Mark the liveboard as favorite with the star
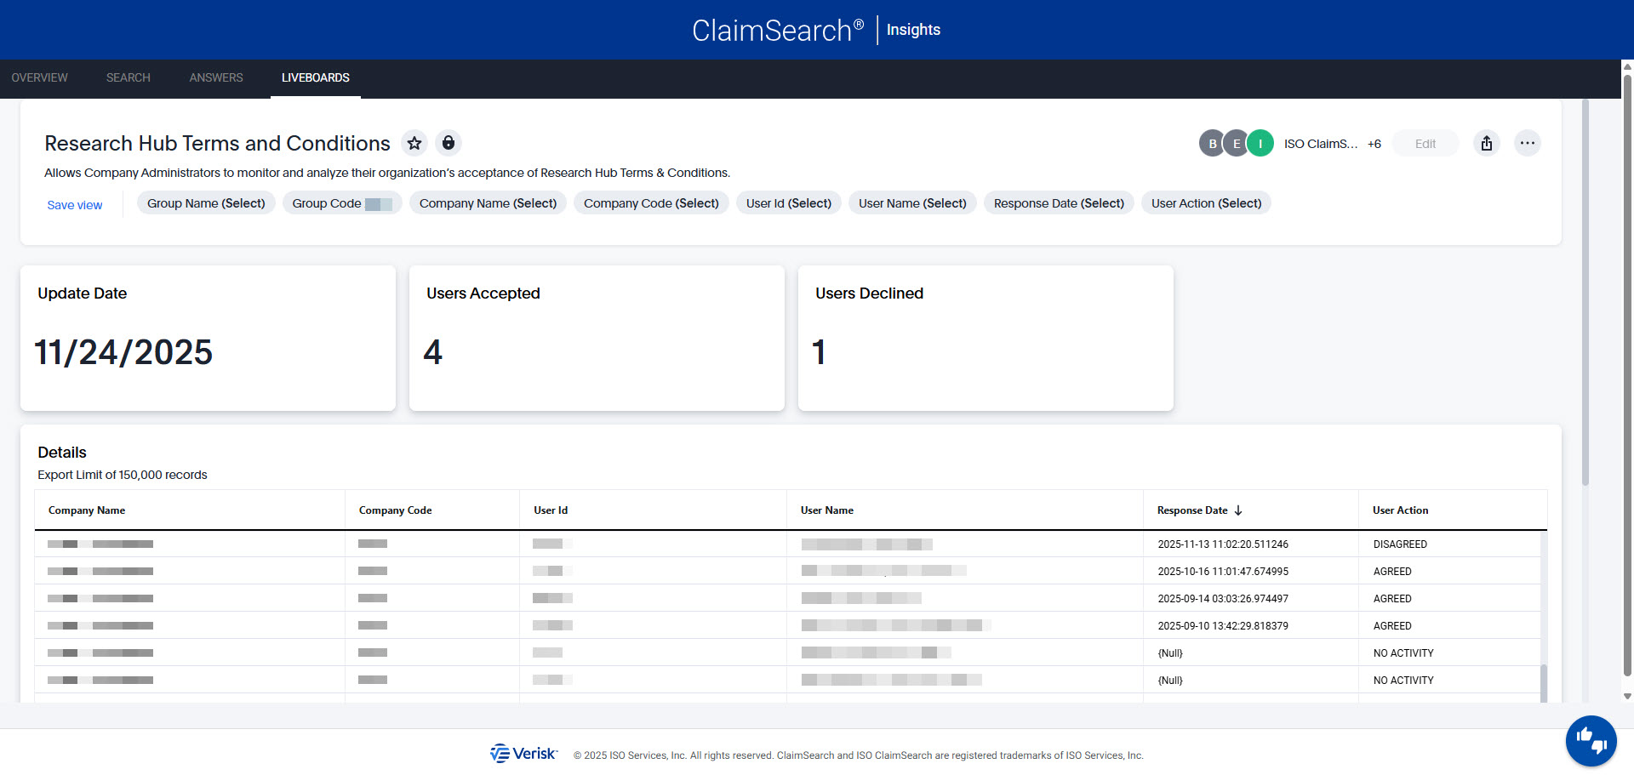Screen dimensions: 1634x775 (x=414, y=143)
